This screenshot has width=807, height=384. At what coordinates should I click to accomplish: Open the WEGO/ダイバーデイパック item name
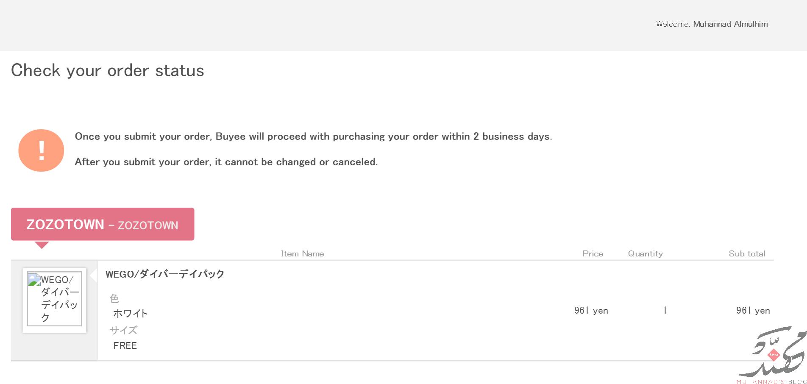tap(165, 274)
